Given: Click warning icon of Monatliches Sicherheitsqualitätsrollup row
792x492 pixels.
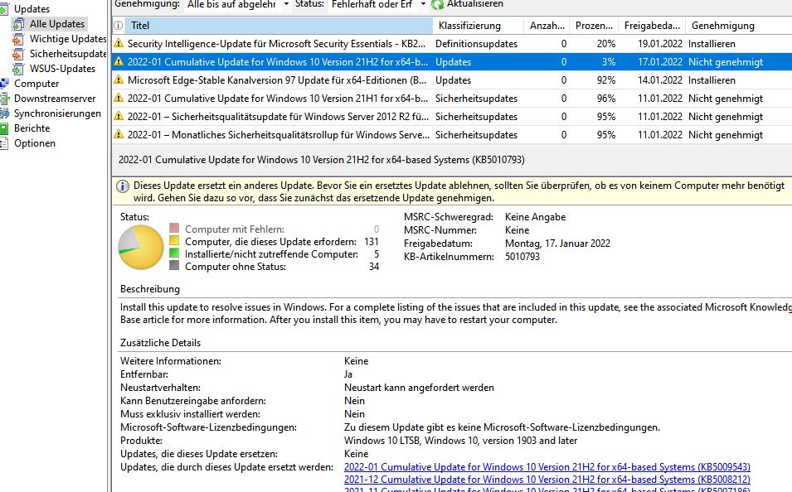Looking at the screenshot, I should [119, 134].
